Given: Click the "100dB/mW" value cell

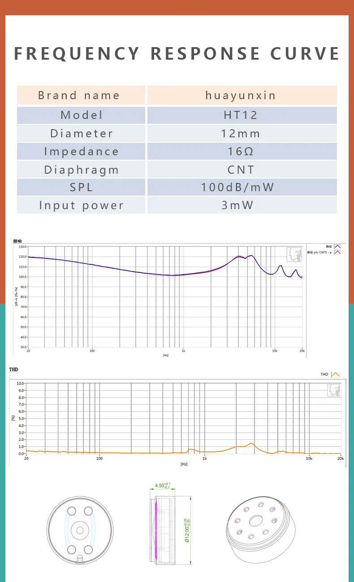Looking at the screenshot, I should (x=242, y=187).
